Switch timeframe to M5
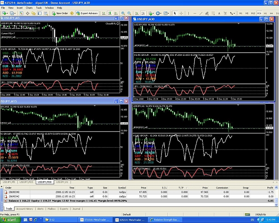Viewport: 279px width, 223px height. click(247, 13)
